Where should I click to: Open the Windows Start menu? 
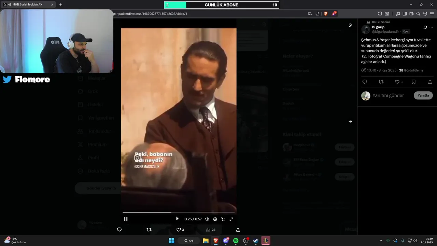point(171,241)
